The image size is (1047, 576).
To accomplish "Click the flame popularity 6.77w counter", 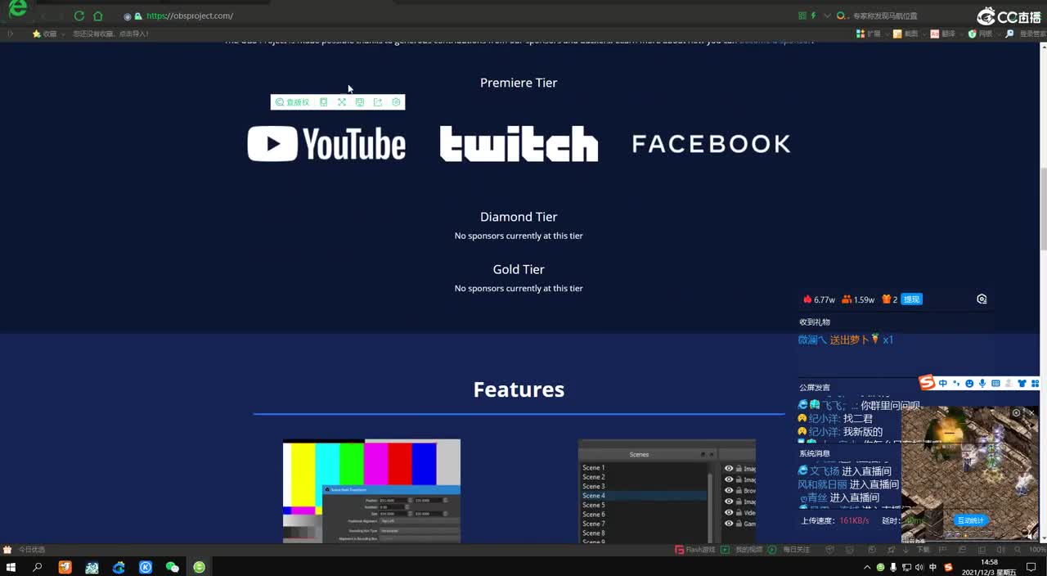I will pos(819,299).
